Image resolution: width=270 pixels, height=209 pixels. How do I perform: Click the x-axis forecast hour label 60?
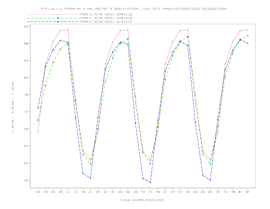pos(188,192)
